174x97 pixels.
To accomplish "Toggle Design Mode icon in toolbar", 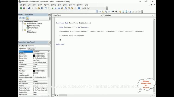I will click(x=62, y=8).
